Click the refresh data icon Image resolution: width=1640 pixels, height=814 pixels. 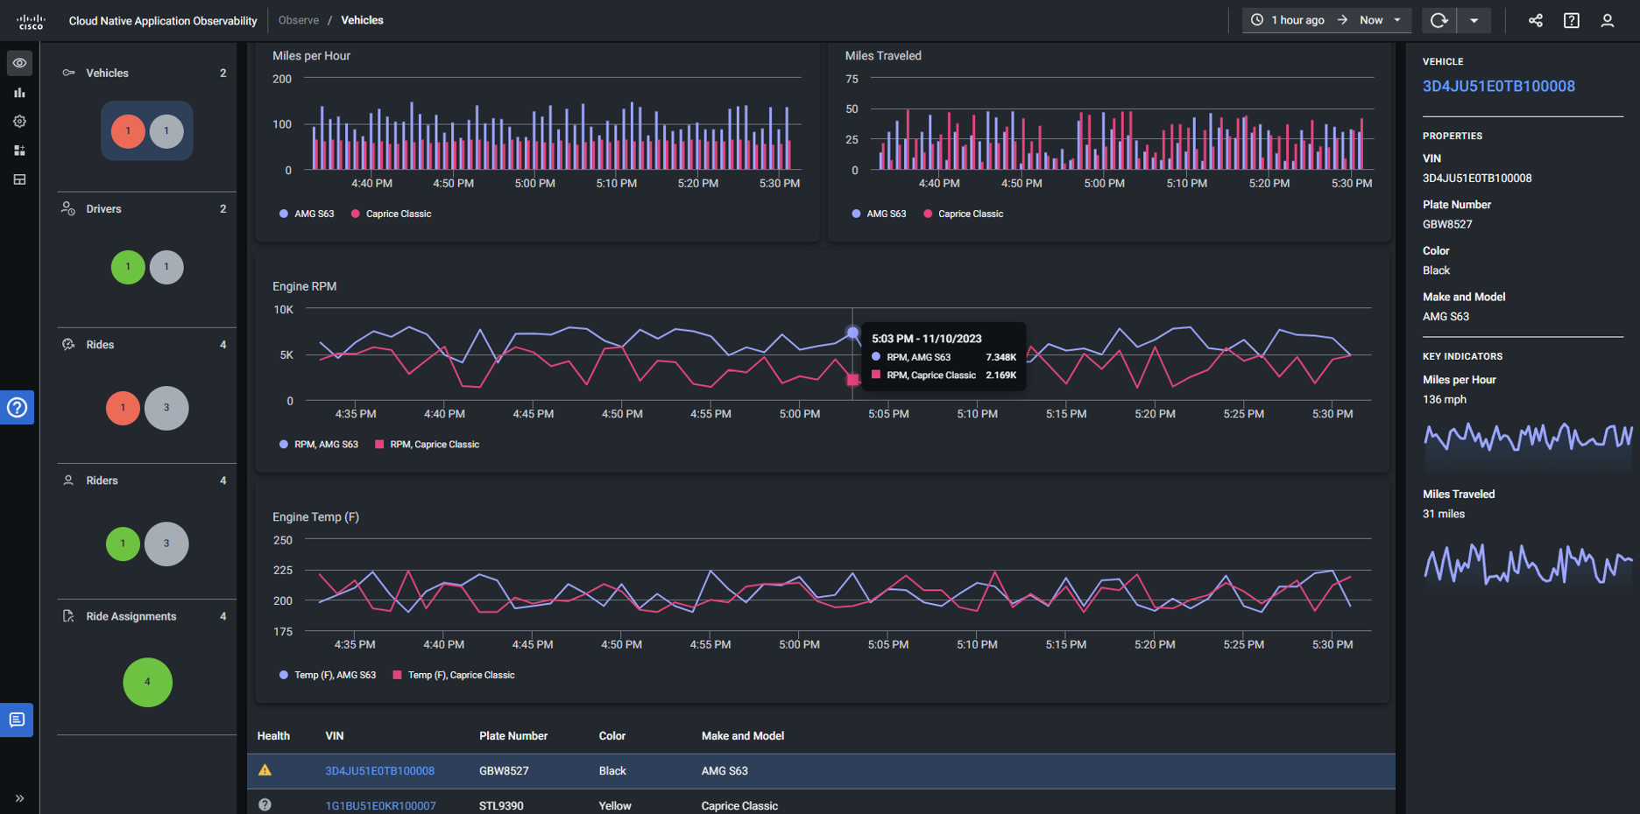pos(1439,20)
